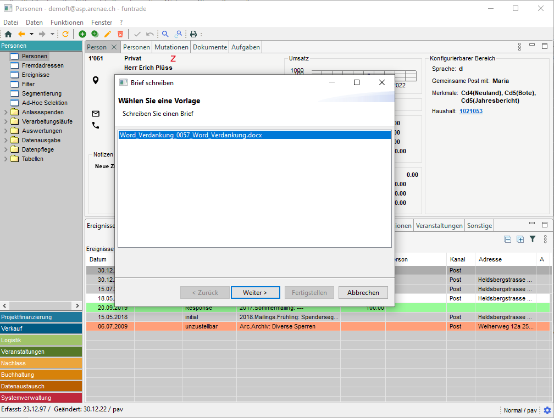Expand the Auswertungen tree folder
The height and width of the screenshot is (418, 554).
point(5,131)
